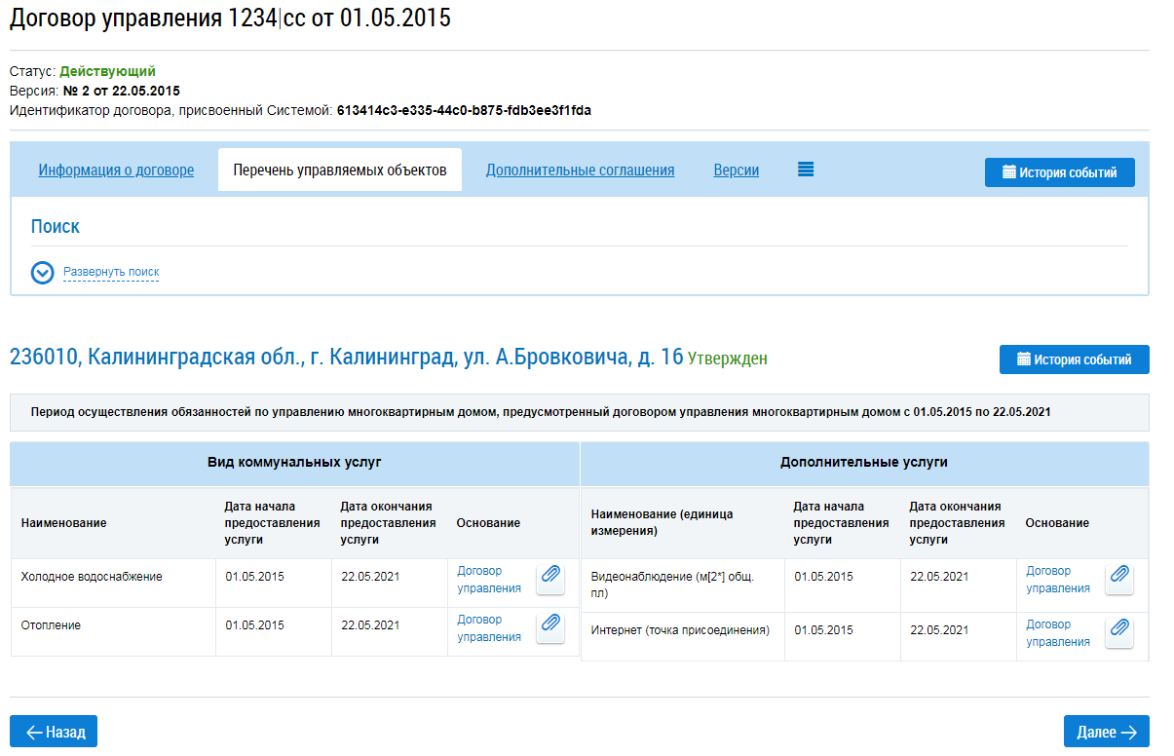Open История событий for the Калининград address
The height and width of the screenshot is (756, 1174).
click(x=1074, y=359)
